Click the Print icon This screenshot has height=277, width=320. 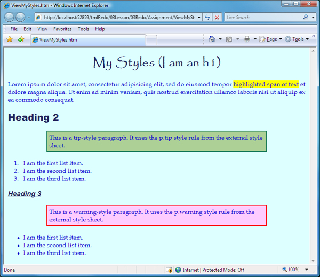tap(247, 39)
